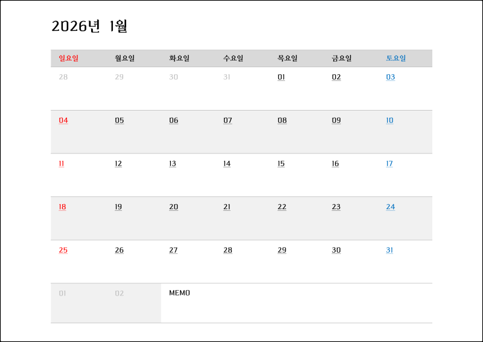Screen dimensions: 483x342
Task: Select date 10 on Saturday
Action: (389, 120)
